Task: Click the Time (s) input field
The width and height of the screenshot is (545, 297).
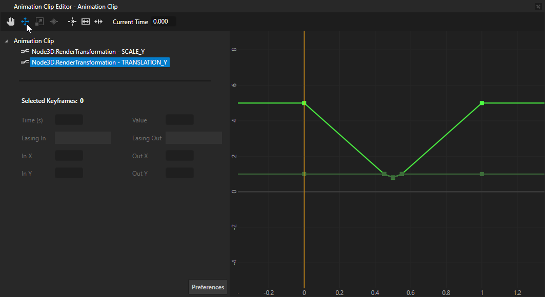Action: pyautogui.click(x=69, y=120)
